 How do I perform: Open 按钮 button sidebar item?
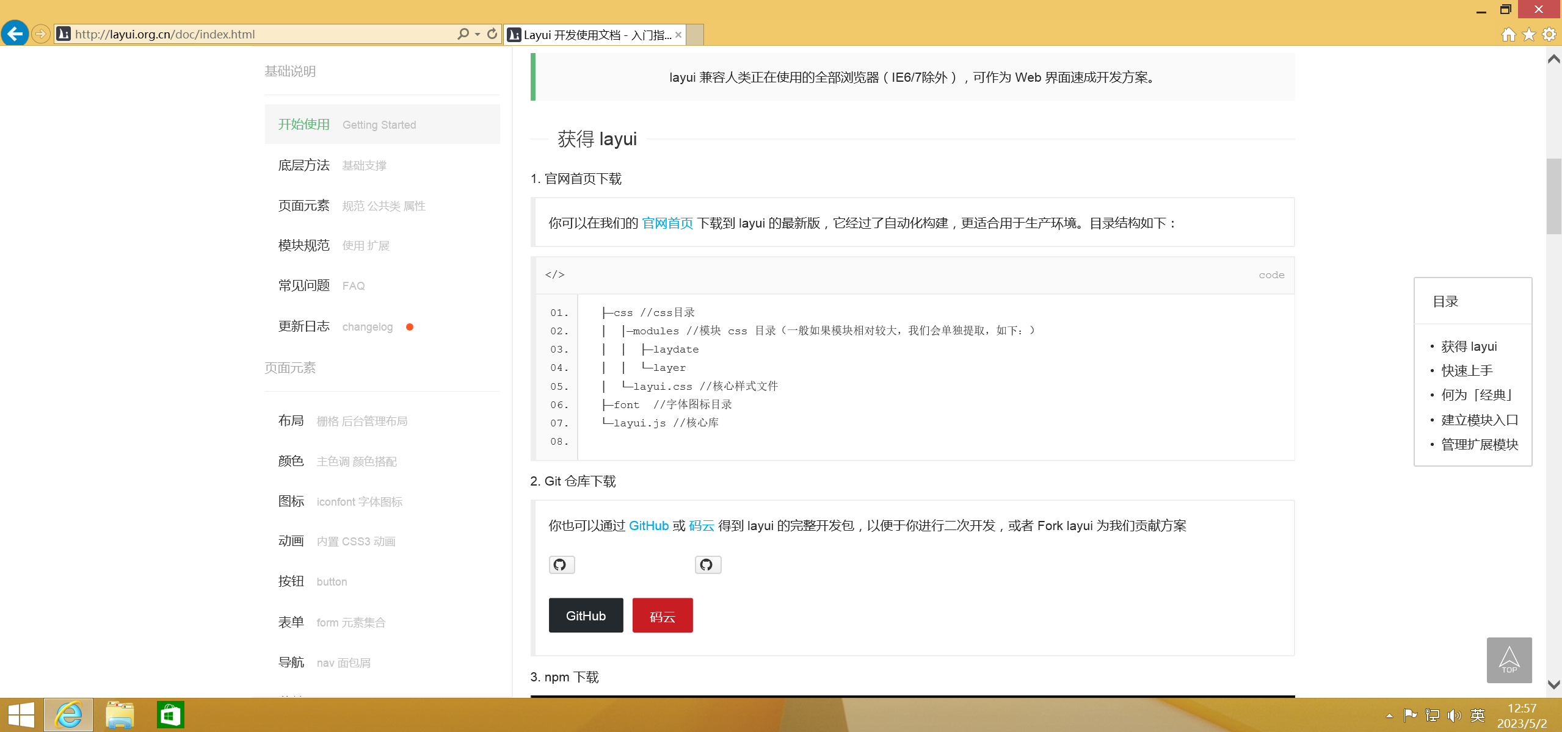[x=382, y=581]
